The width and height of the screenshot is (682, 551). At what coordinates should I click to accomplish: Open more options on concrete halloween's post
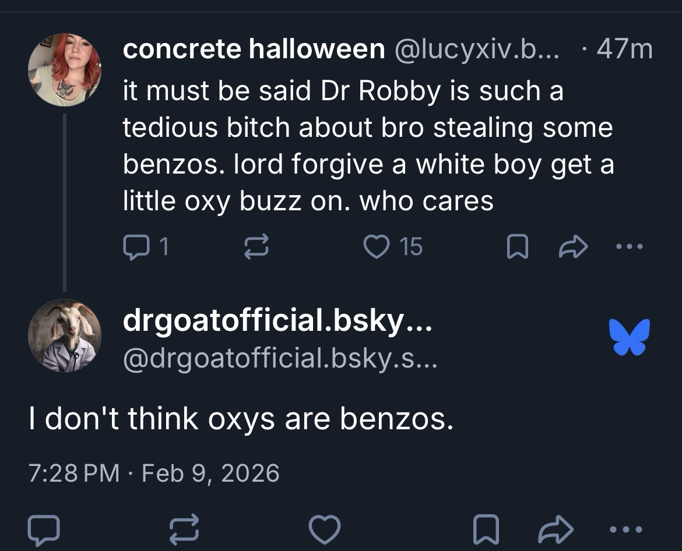630,248
